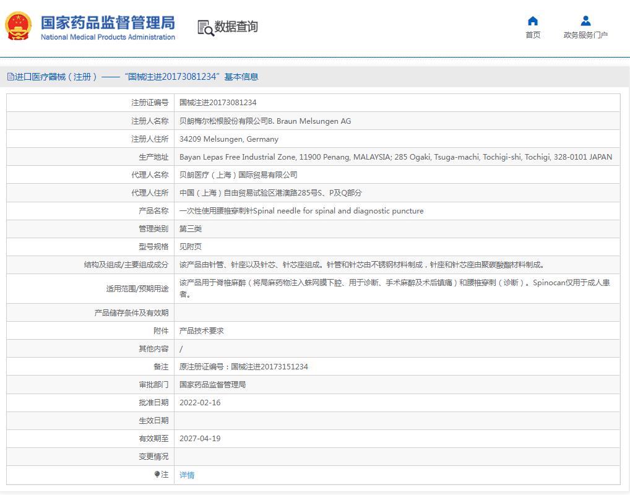Click the bullet icon beside 注

[x=157, y=475]
